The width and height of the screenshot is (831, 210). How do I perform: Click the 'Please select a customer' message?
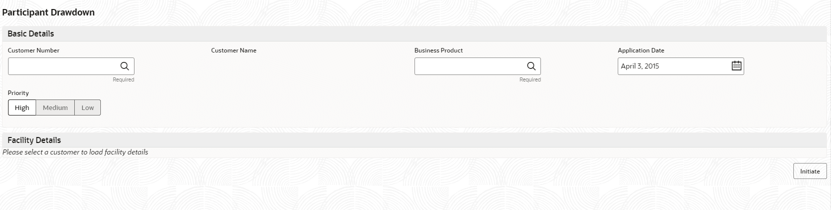click(75, 152)
